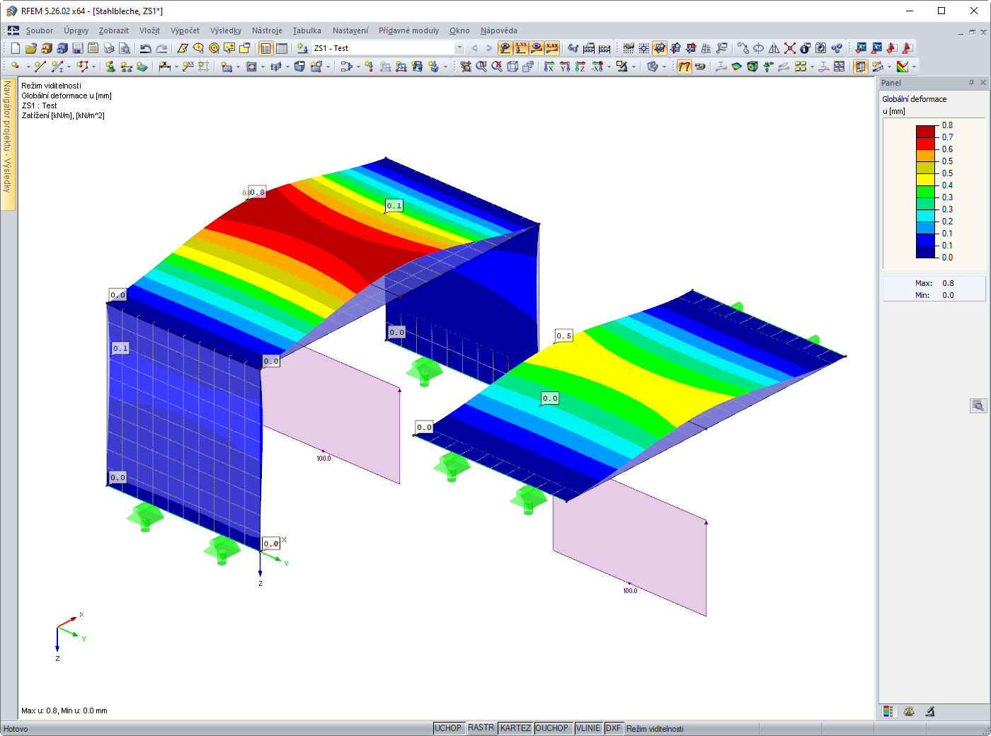The width and height of the screenshot is (991, 736).
Task: Open print preview icon
Action: click(125, 48)
